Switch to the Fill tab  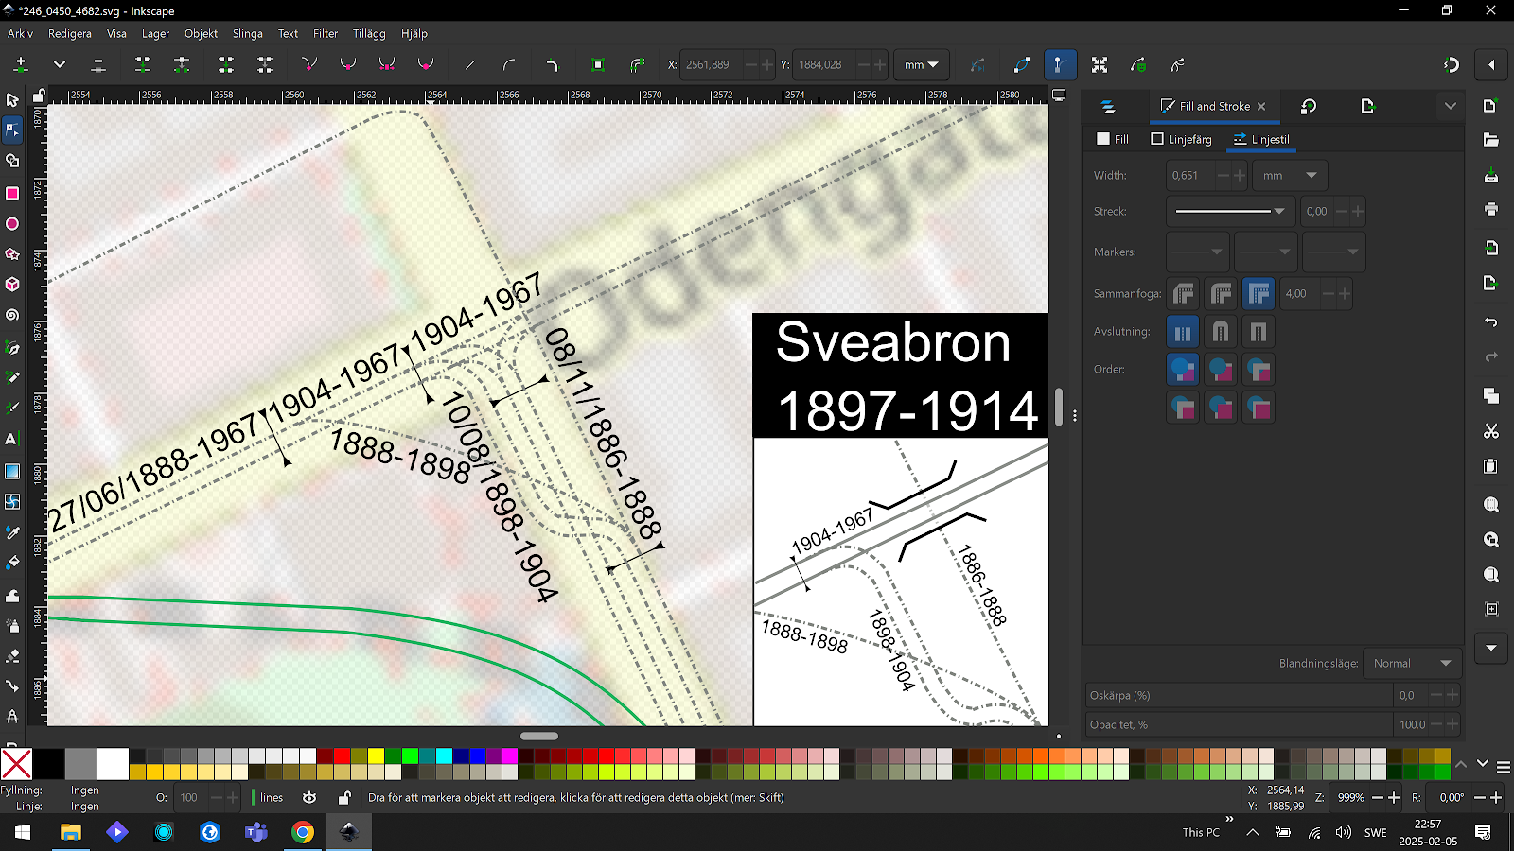click(x=1113, y=139)
